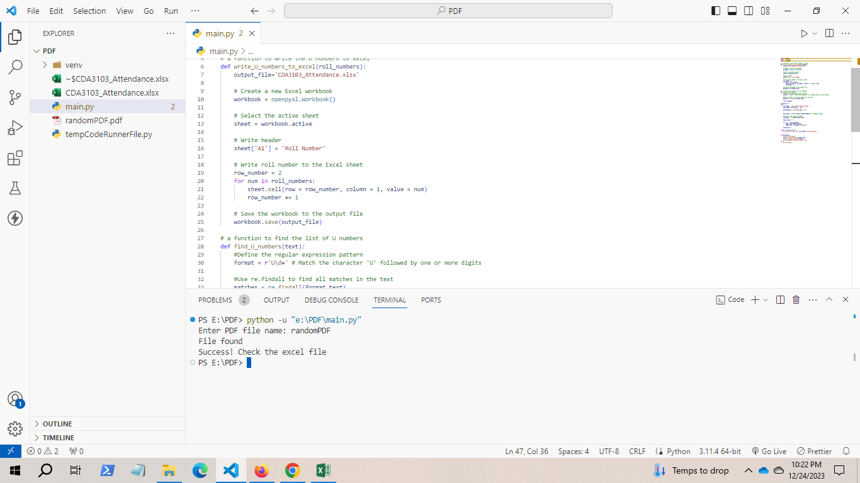Run the Python file with the play button
Screen dimensions: 860x483
(804, 33)
